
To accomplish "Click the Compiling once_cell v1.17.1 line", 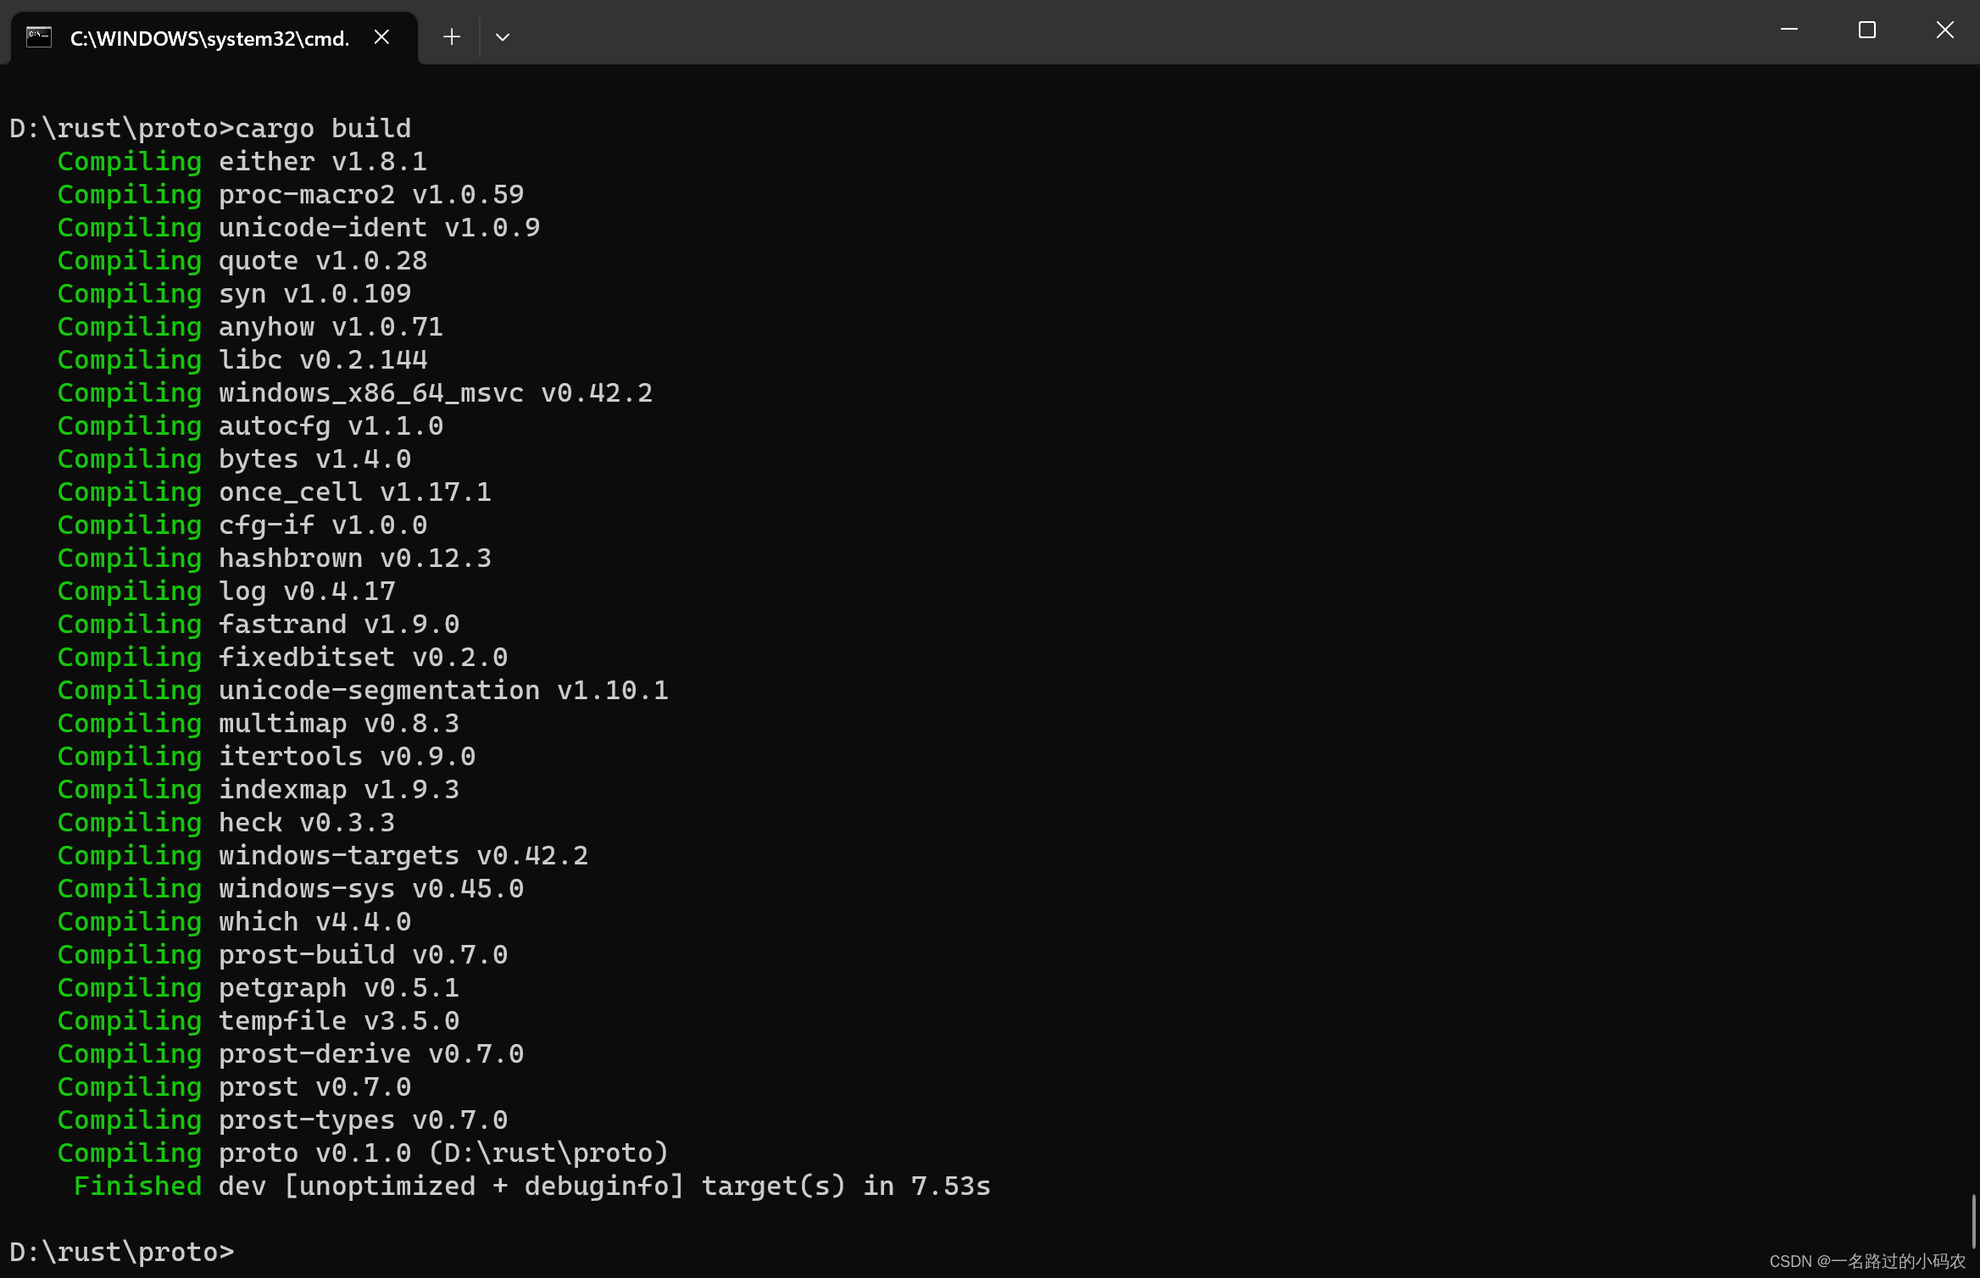I will 274,492.
